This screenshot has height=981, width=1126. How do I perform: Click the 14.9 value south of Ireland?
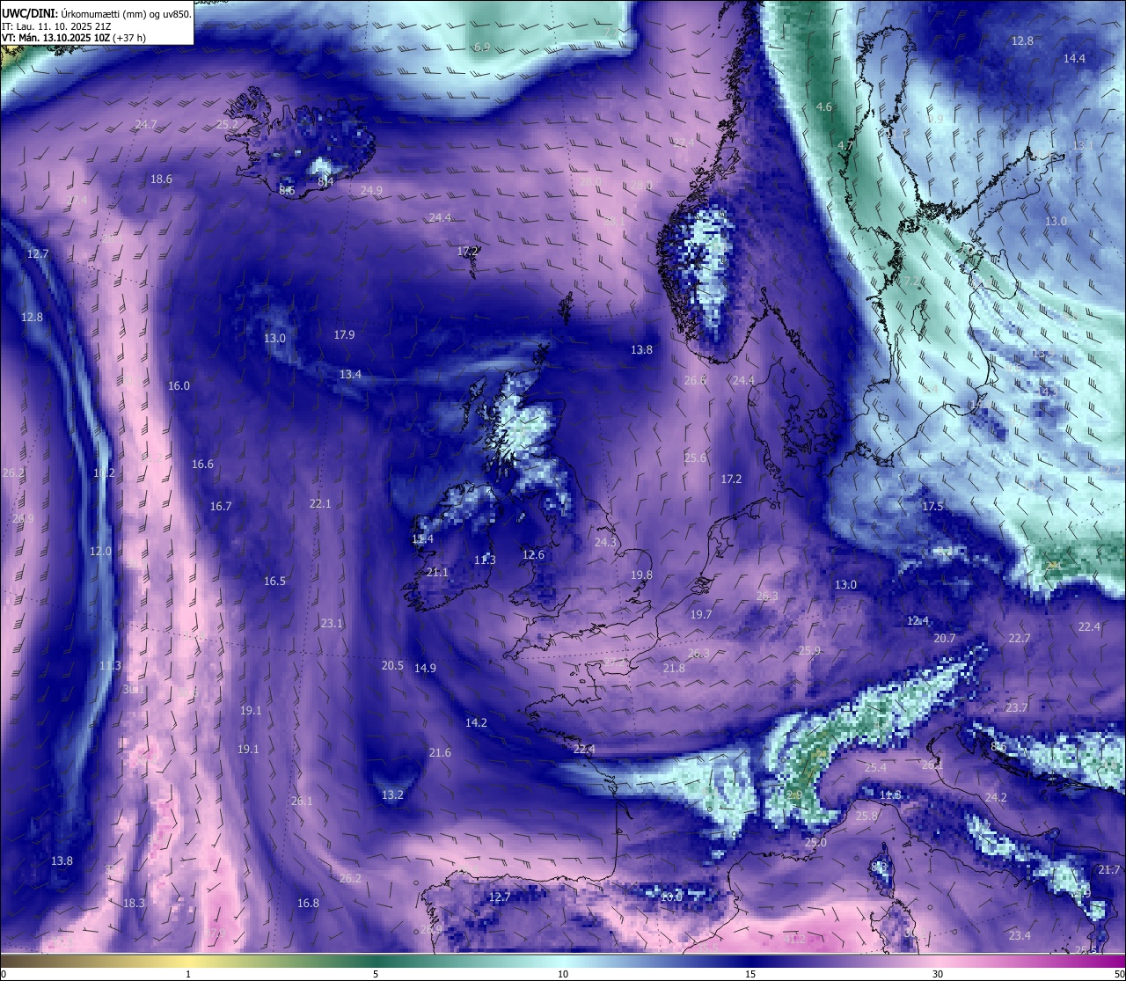click(425, 668)
